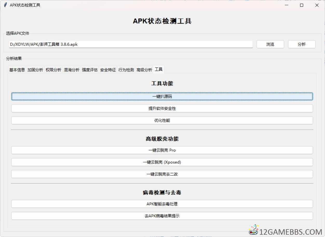Click 一键云脱壳 (Xposed) button
This screenshot has width=325, height=237.
162,162
